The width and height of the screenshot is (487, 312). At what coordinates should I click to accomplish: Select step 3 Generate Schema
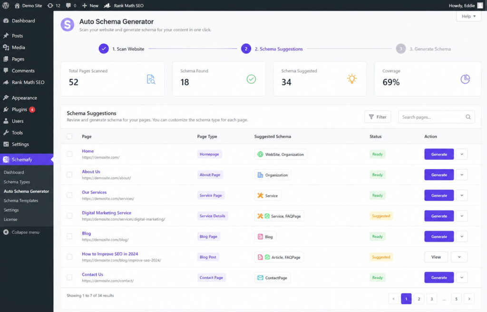tap(423, 49)
